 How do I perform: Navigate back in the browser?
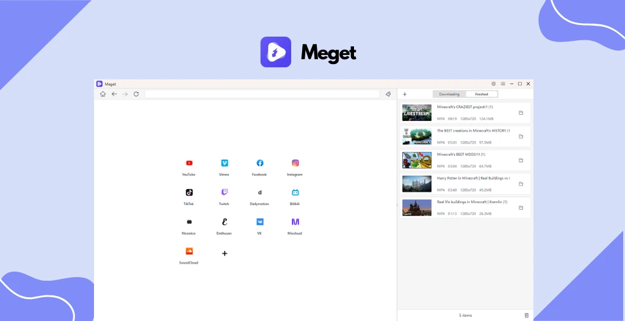tap(114, 94)
